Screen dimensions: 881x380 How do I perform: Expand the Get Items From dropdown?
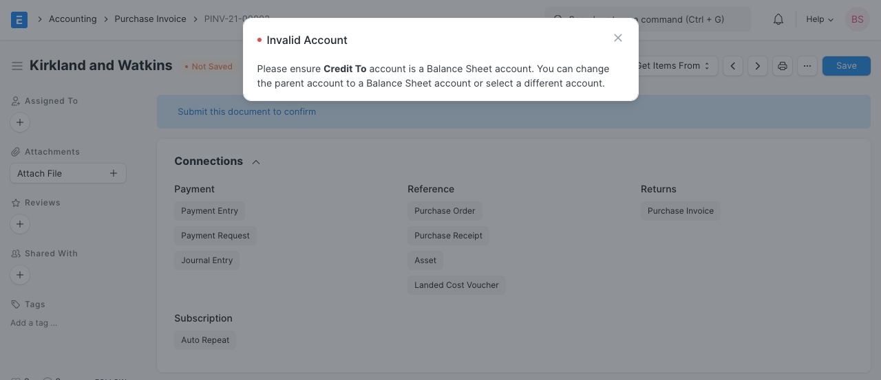675,66
